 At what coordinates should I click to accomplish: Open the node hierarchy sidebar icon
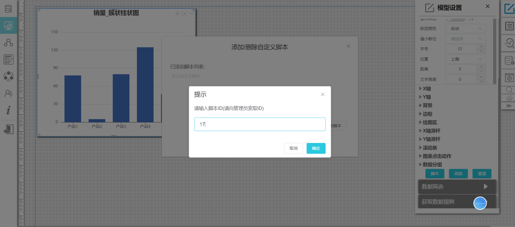8,43
